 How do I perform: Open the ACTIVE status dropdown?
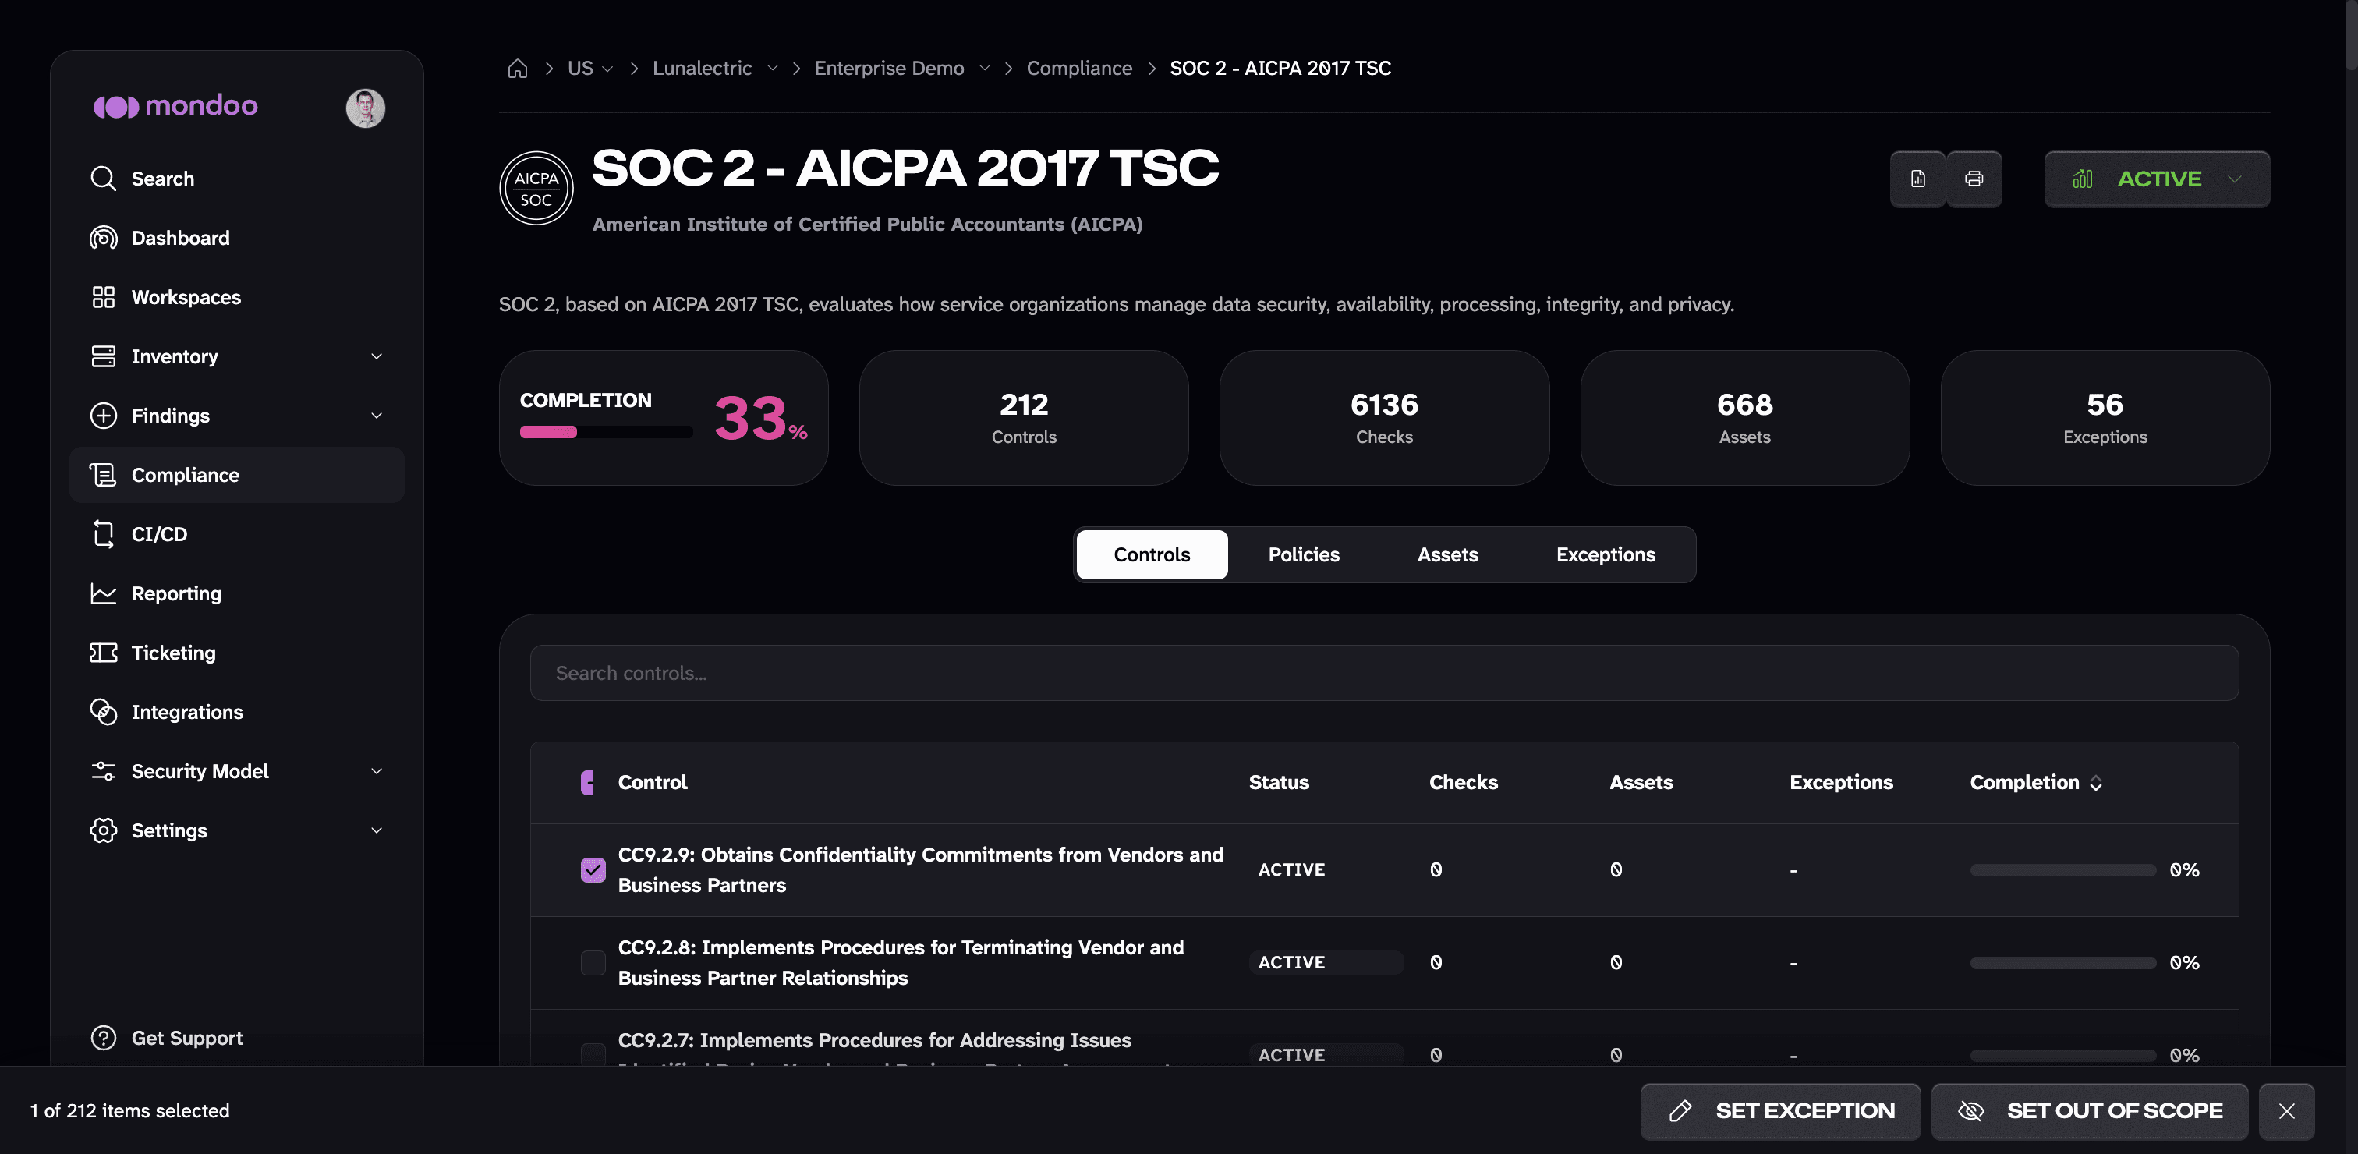click(2157, 179)
